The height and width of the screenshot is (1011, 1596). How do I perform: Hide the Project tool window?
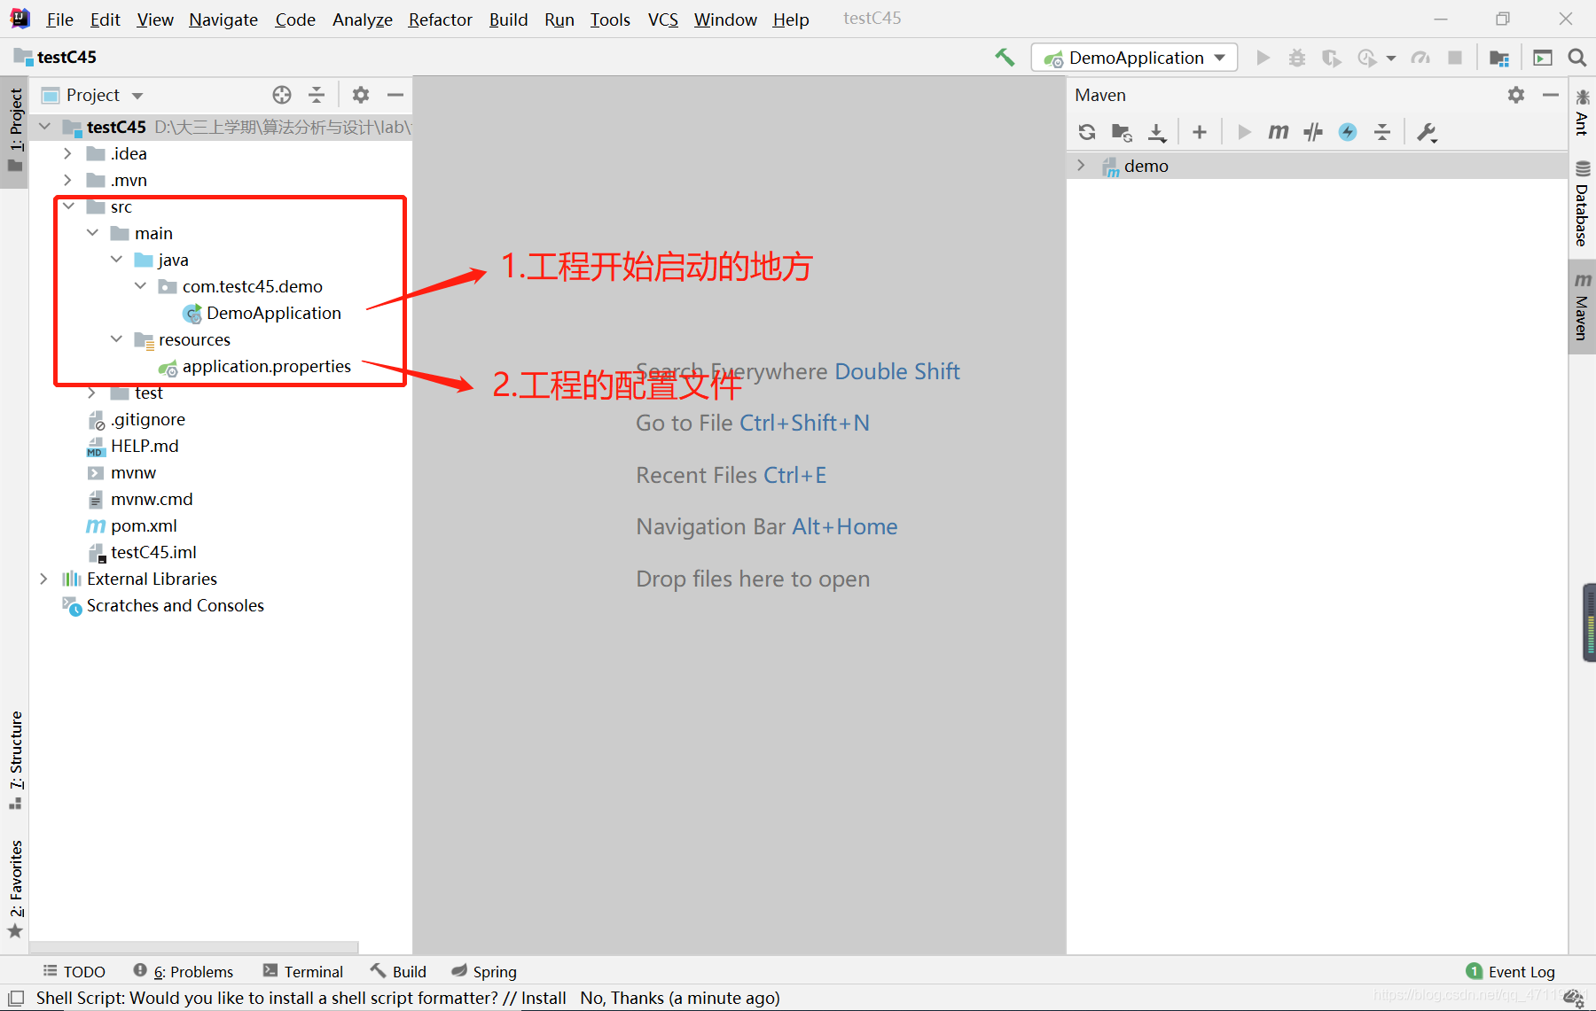click(395, 95)
